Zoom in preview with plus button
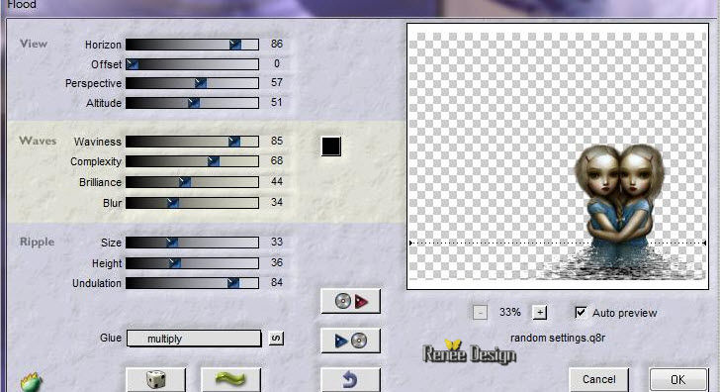The image size is (720, 392). coord(540,313)
